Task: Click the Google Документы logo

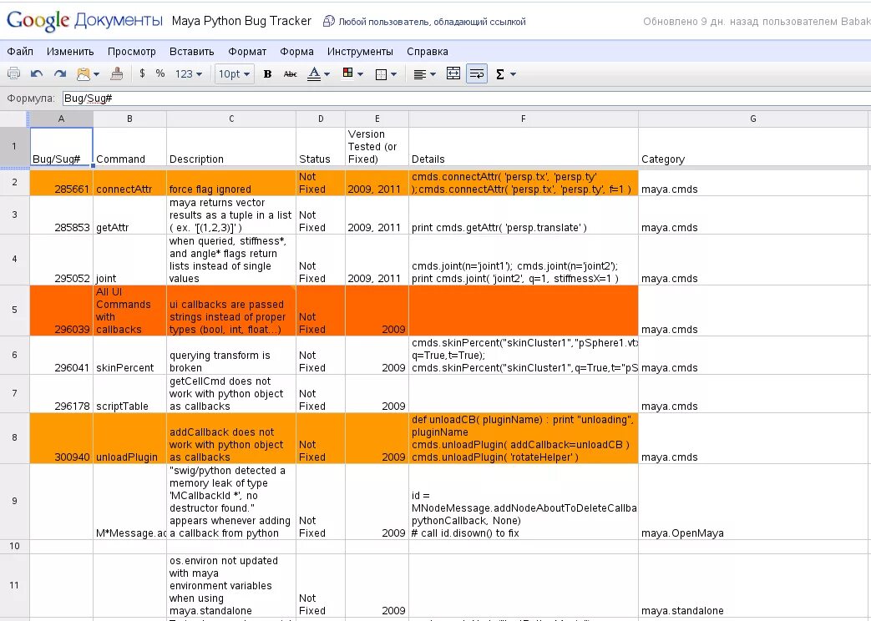Action: [x=84, y=21]
